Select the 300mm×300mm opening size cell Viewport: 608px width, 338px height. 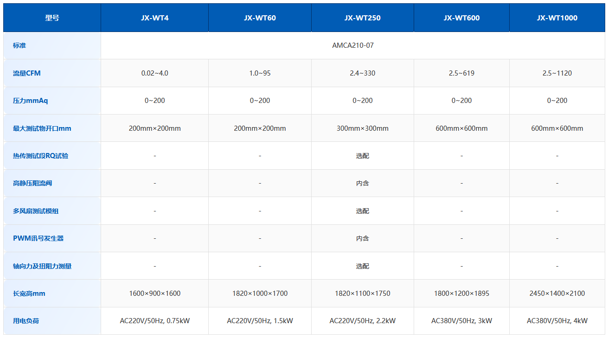pyautogui.click(x=362, y=128)
